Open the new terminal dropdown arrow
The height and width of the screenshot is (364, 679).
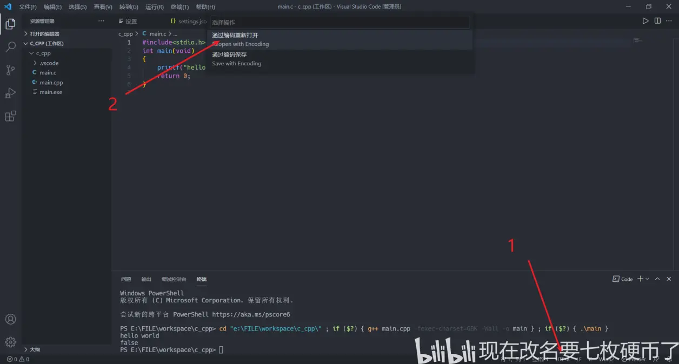click(x=647, y=279)
